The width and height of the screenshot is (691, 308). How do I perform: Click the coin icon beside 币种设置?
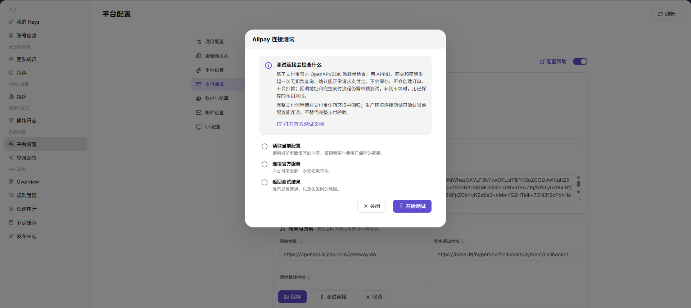click(199, 70)
